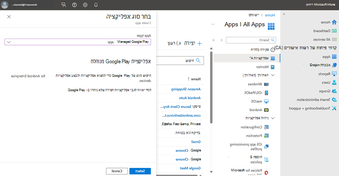The width and height of the screenshot is (339, 176).
Task: Open the App type dropdown
Action: click(x=78, y=42)
